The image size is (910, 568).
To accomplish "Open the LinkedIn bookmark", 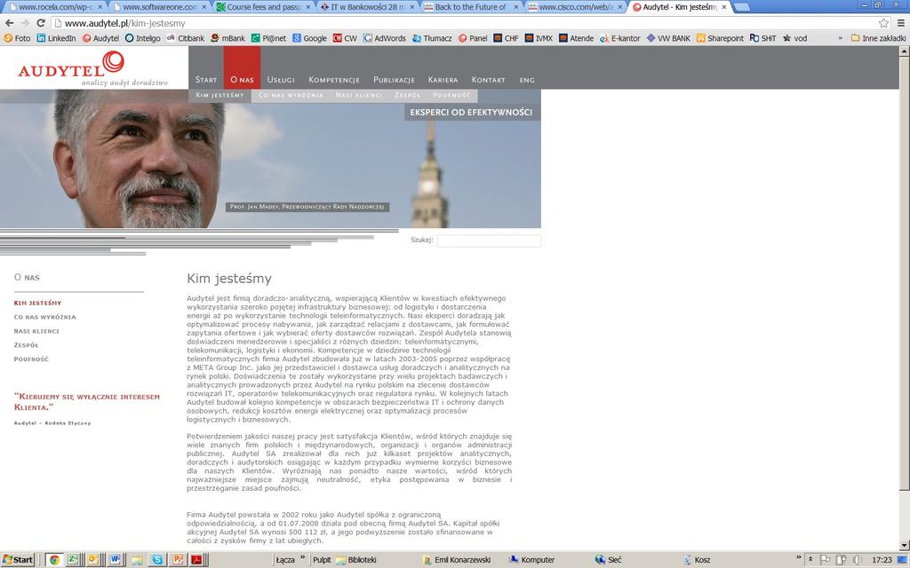I will [56, 38].
